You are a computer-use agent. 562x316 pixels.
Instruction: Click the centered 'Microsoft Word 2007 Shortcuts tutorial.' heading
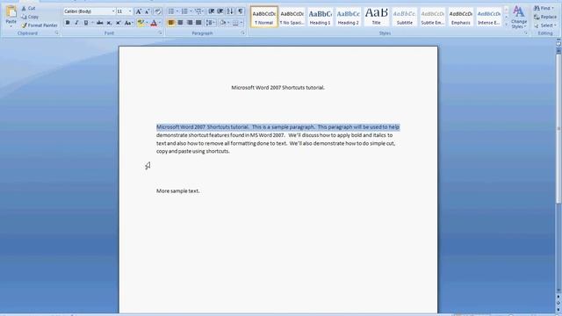277,88
